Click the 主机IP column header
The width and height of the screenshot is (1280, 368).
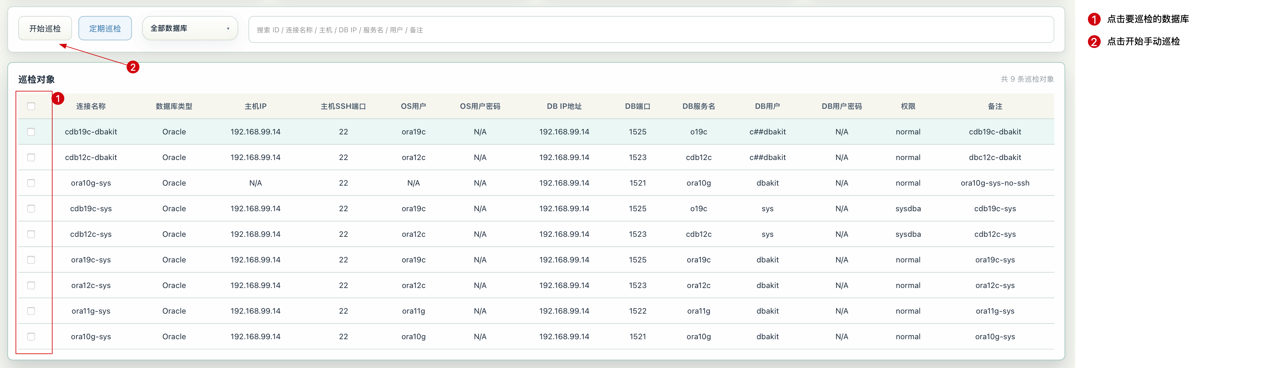pyautogui.click(x=255, y=106)
